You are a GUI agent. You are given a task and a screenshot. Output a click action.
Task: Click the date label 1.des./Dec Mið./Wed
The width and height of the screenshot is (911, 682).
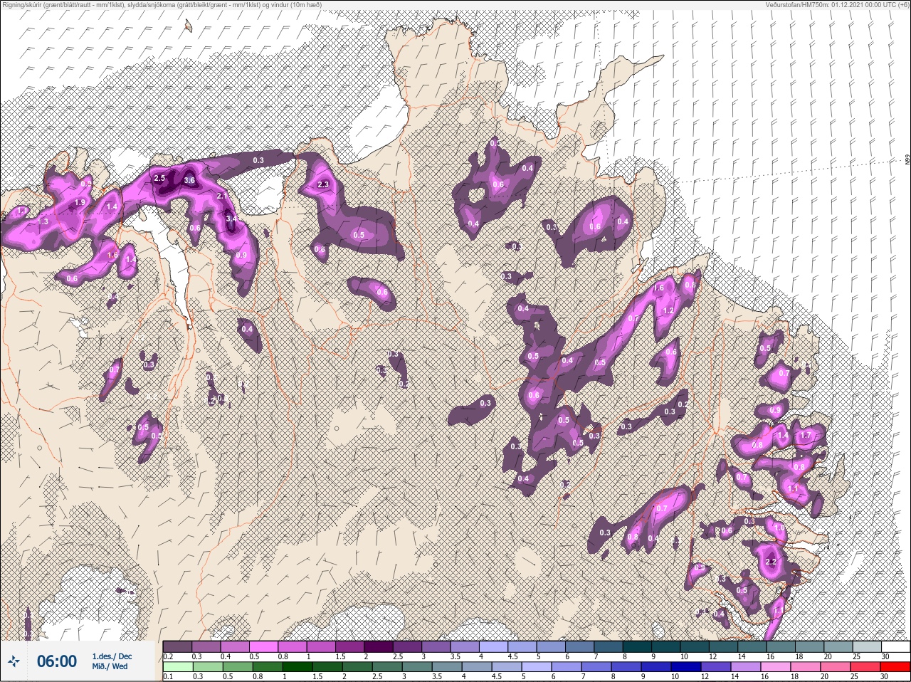click(112, 661)
